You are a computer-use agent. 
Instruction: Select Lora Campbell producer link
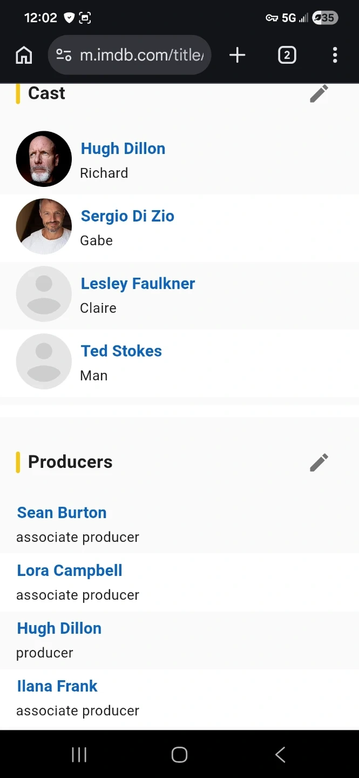click(70, 571)
